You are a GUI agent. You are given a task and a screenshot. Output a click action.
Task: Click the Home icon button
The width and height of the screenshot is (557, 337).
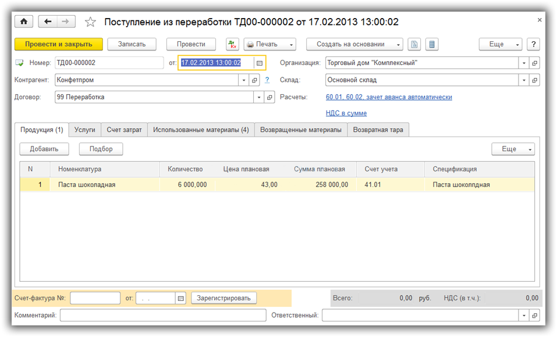(24, 21)
